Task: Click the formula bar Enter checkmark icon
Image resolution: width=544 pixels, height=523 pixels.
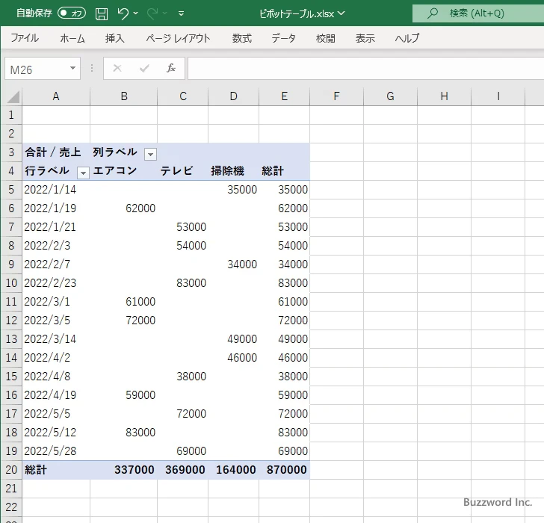Action: 144,68
